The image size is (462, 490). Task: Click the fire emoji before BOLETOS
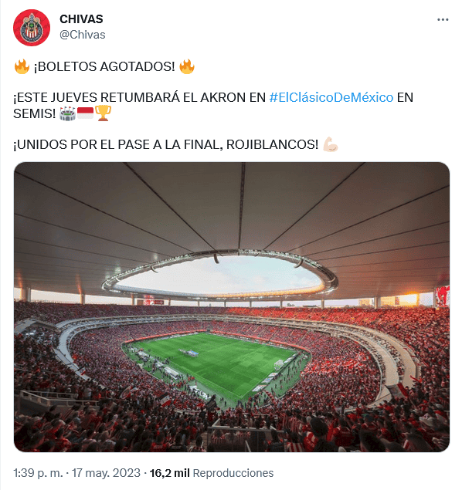[22, 66]
